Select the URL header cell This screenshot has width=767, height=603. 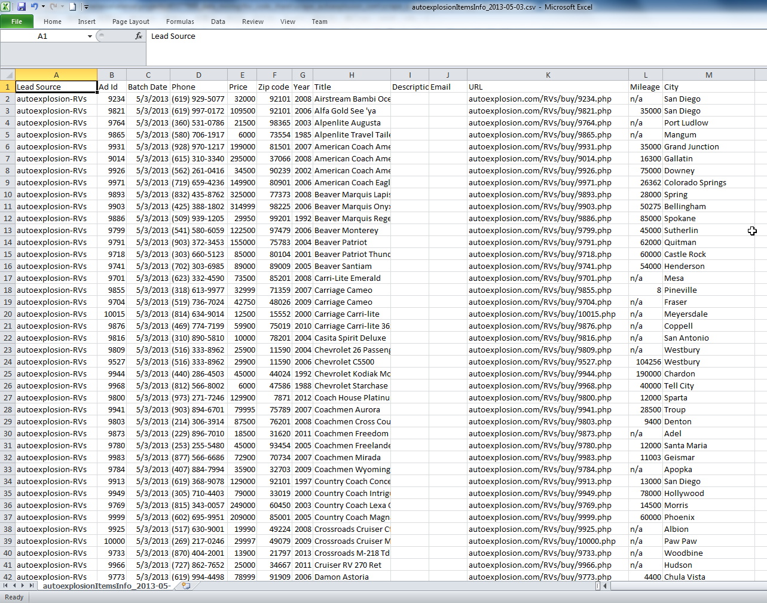[548, 87]
